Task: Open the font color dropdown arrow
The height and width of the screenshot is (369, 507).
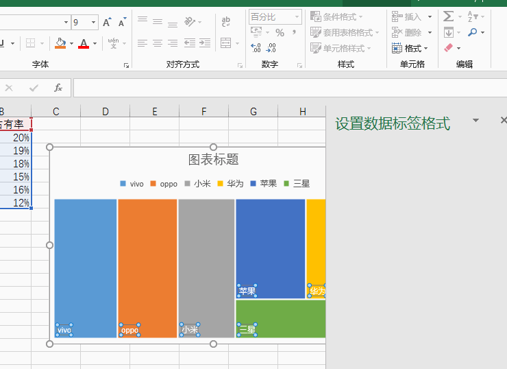Action: coord(95,43)
